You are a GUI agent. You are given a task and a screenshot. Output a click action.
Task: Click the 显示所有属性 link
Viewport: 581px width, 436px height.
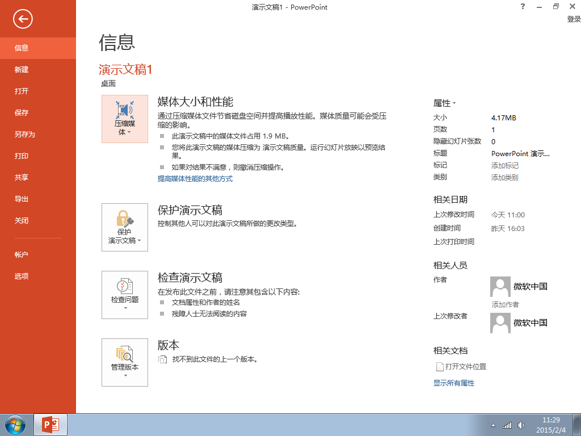point(453,383)
